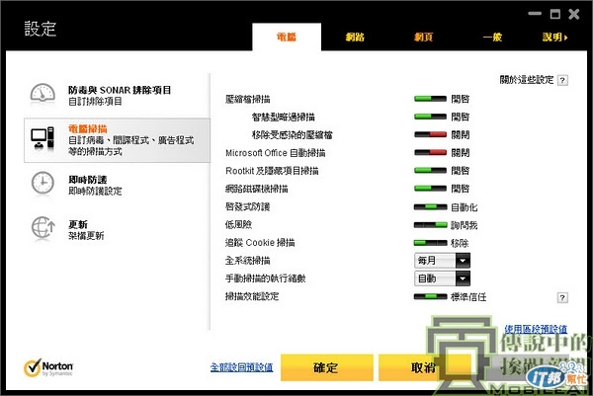
Task: Minimize the settings window
Action: pyautogui.click(x=535, y=14)
